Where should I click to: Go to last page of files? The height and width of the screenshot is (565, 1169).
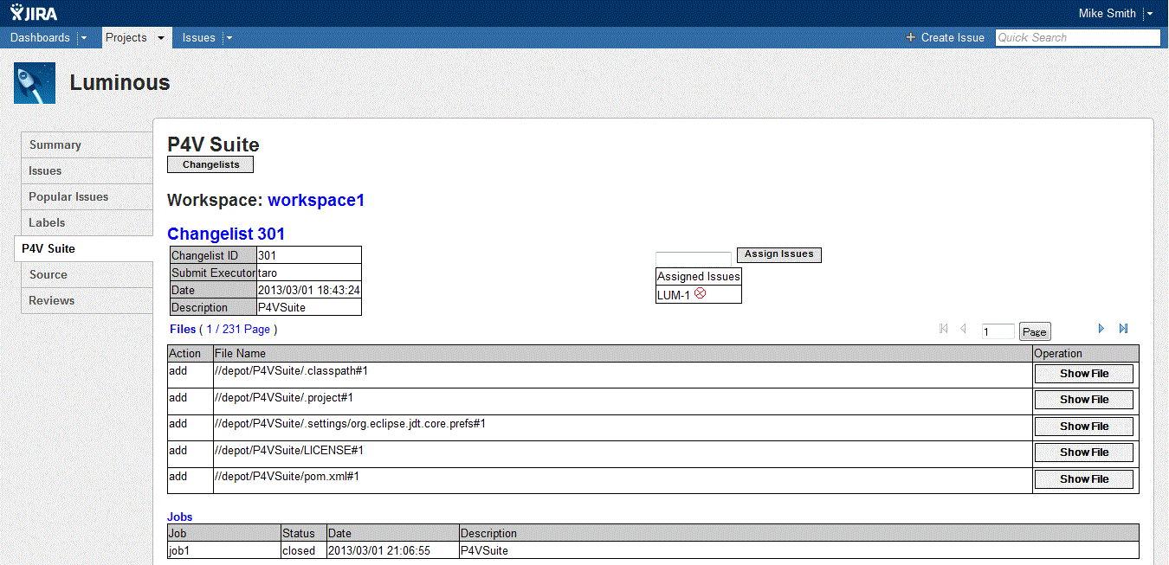[x=1123, y=329]
